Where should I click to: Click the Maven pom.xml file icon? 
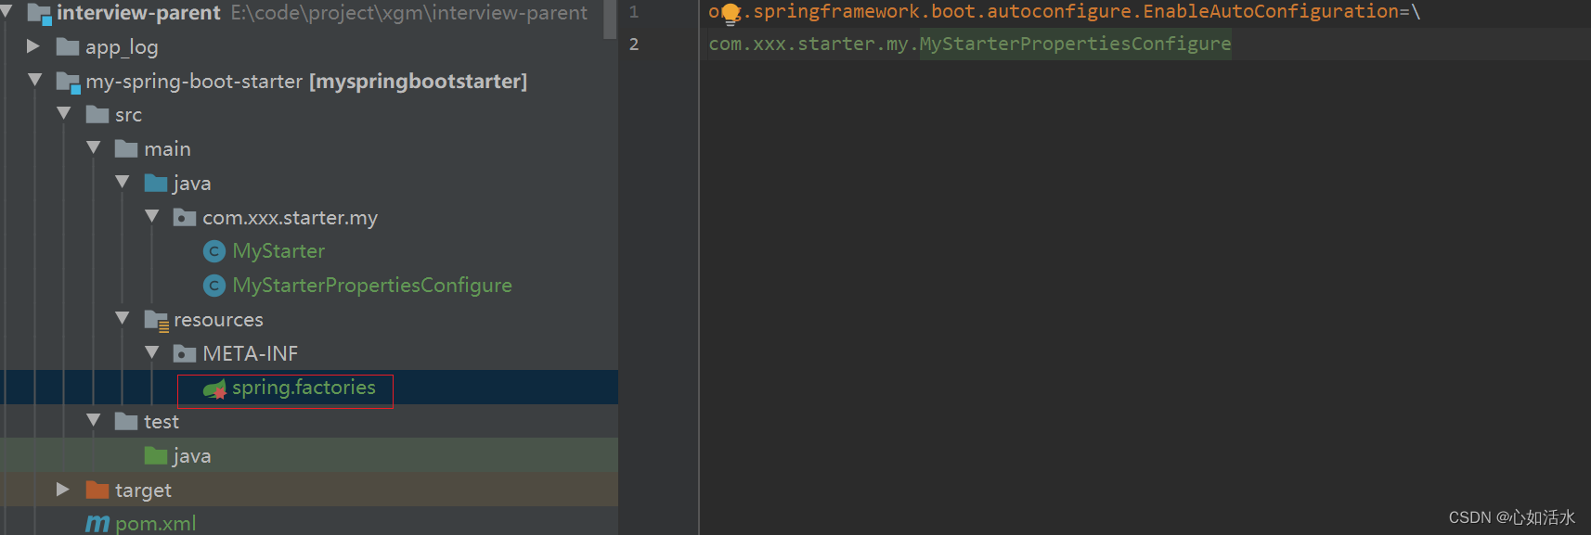97,524
